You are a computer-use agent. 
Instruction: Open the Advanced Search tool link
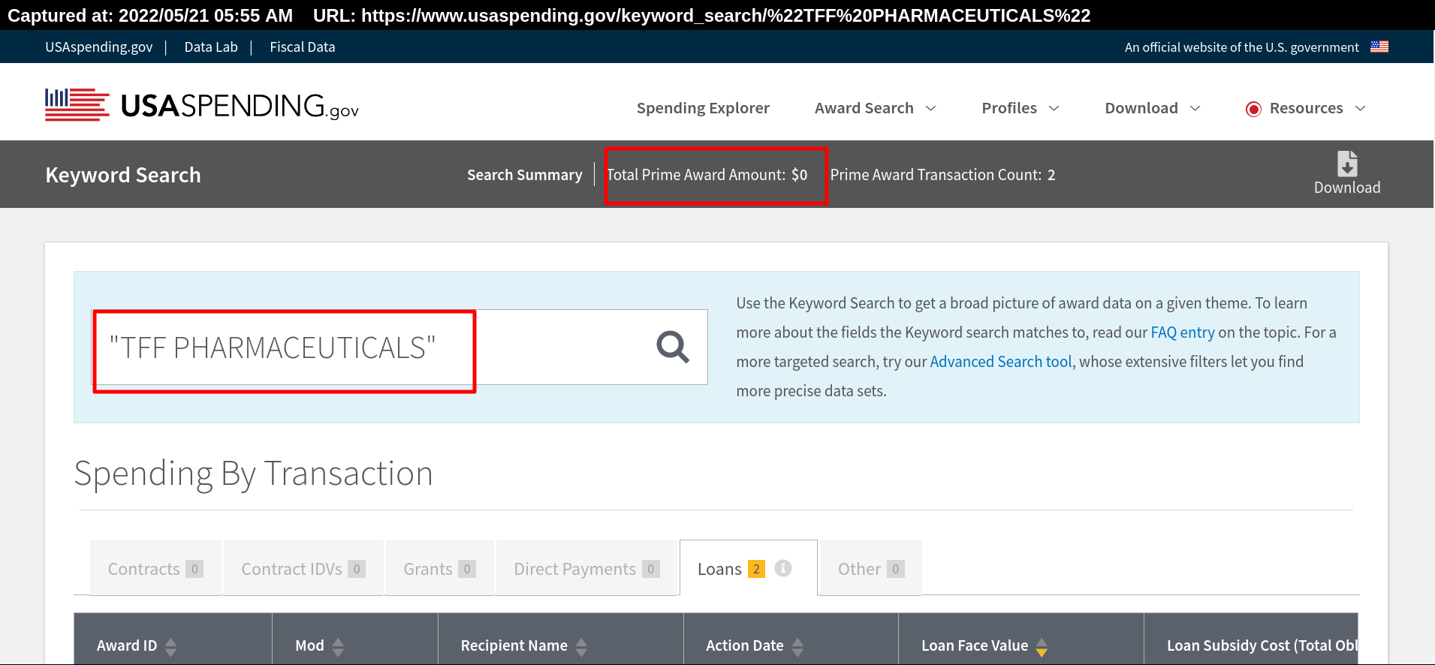tap(1001, 362)
